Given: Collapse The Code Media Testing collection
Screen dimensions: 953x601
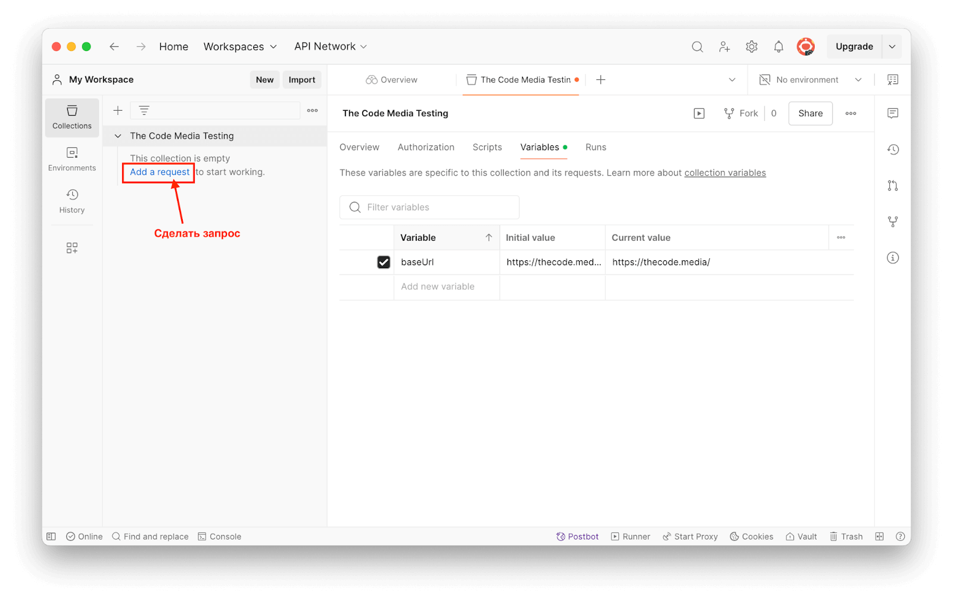Looking at the screenshot, I should [x=118, y=136].
